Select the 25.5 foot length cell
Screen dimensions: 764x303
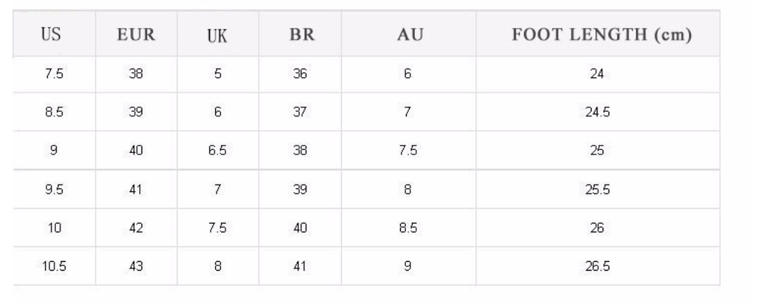(597, 189)
